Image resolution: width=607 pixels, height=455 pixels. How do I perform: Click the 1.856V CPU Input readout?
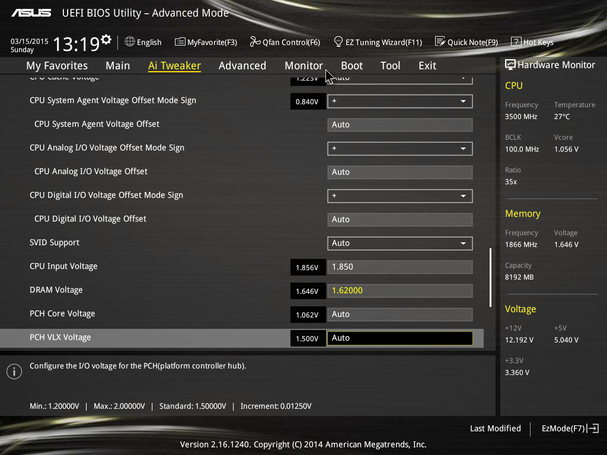click(308, 267)
